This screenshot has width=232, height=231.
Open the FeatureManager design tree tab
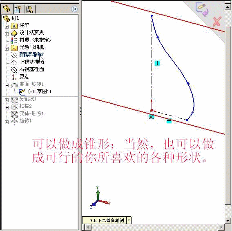pos(7,9)
